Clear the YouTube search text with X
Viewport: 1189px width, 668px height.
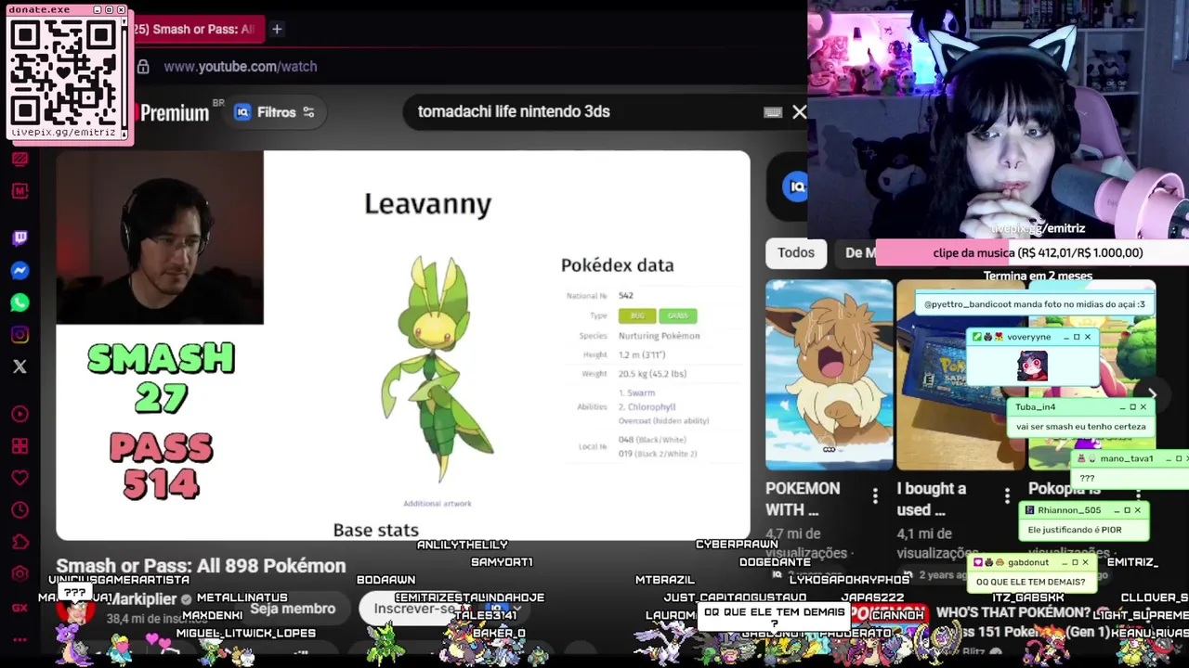click(800, 112)
